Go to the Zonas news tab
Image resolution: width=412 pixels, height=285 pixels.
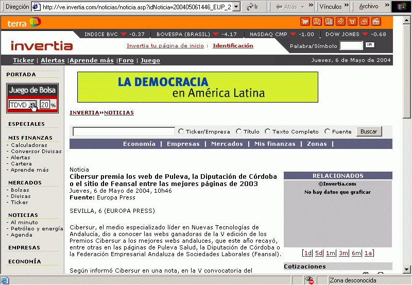pyautogui.click(x=317, y=144)
